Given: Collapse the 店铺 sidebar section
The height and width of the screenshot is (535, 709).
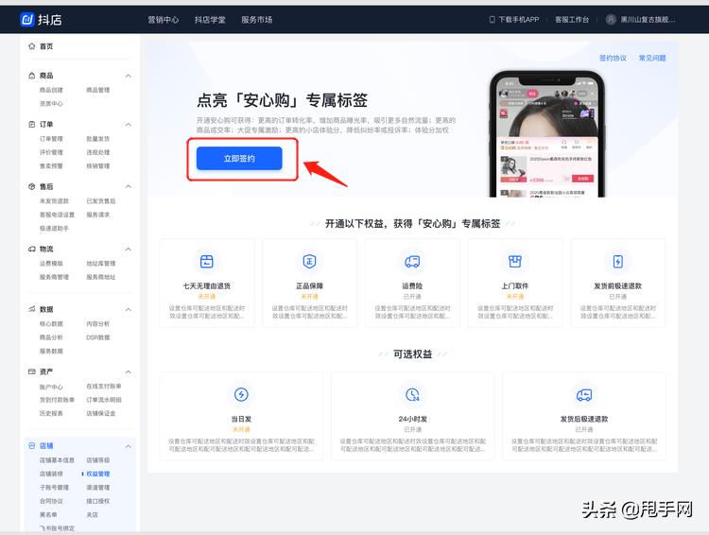Looking at the screenshot, I should tap(129, 446).
